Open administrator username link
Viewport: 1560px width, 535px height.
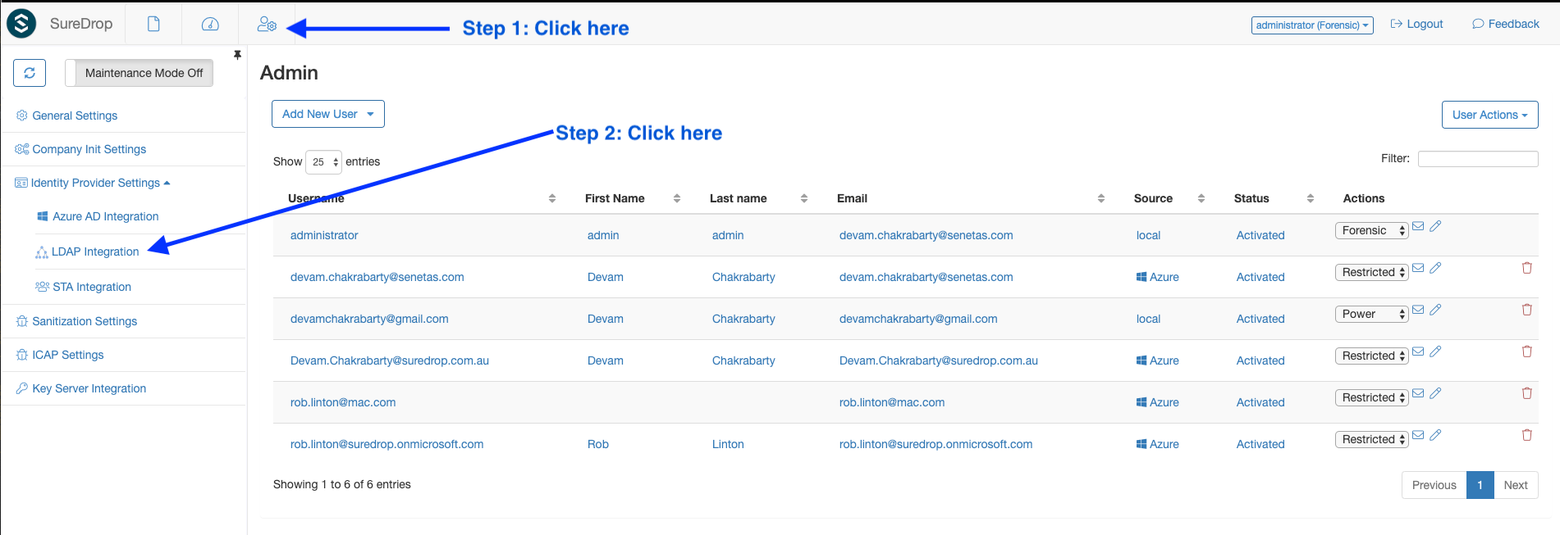pyautogui.click(x=324, y=235)
